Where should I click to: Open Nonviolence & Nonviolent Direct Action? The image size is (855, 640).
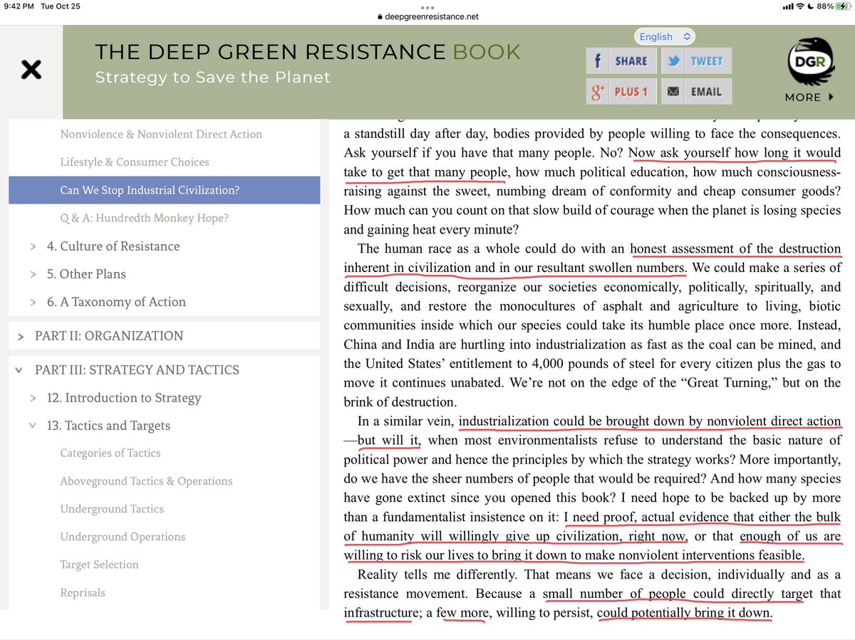coord(161,134)
